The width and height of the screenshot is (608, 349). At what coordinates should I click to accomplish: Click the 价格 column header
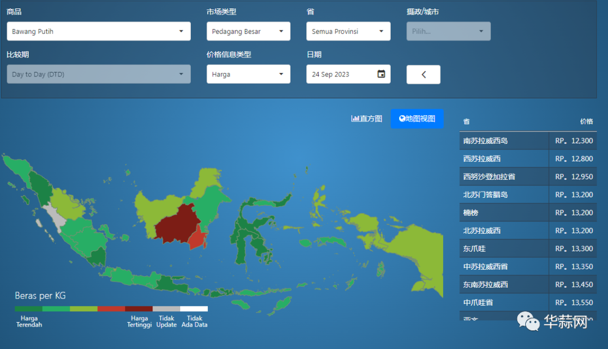[x=586, y=121]
